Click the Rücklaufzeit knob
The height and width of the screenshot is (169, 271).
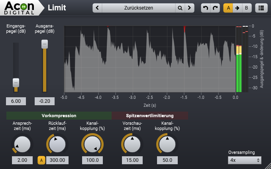coord(56,143)
